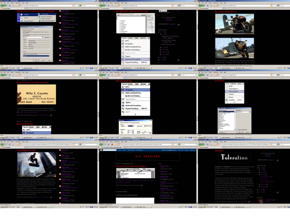Click edit pencil under business card post
Image resolution: width=290 pixels, height=217 pixels.
51,115
